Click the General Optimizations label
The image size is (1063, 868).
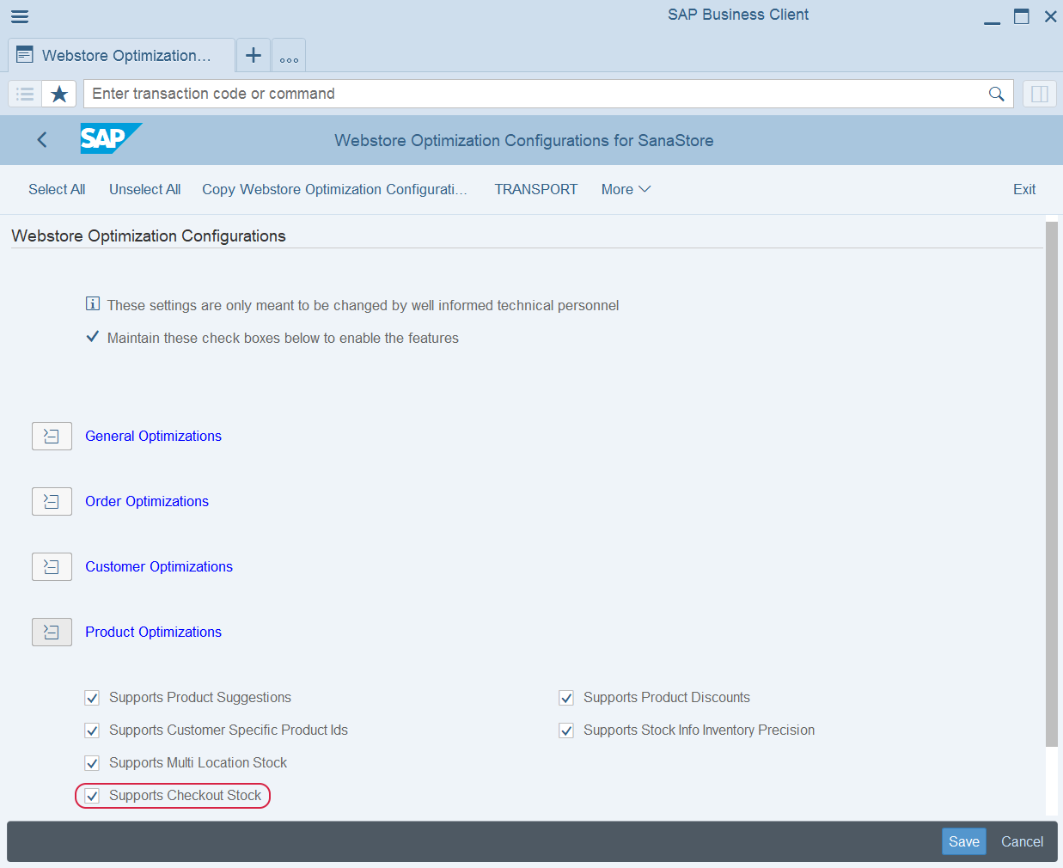(153, 437)
